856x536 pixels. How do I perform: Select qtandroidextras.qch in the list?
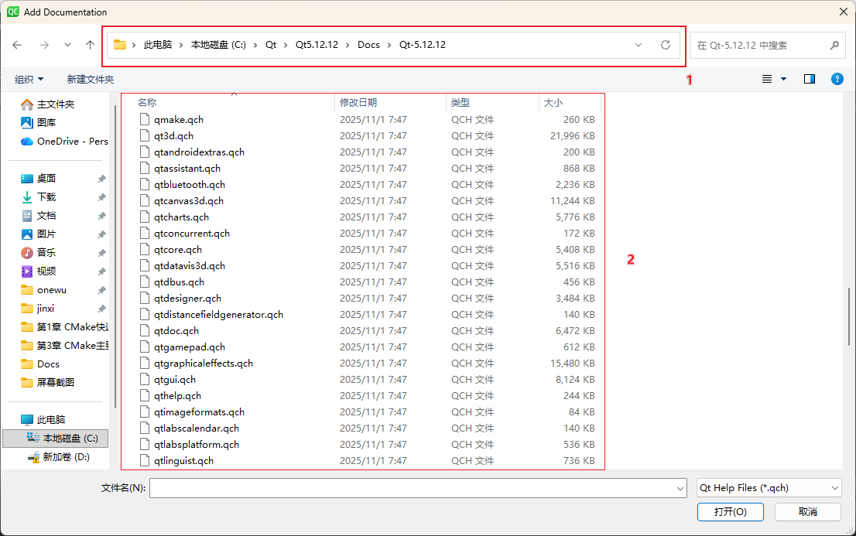[199, 152]
